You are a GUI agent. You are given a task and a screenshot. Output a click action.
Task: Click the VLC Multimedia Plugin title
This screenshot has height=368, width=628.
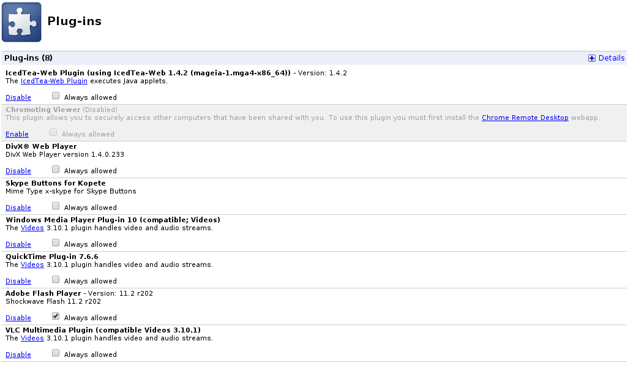(x=103, y=330)
